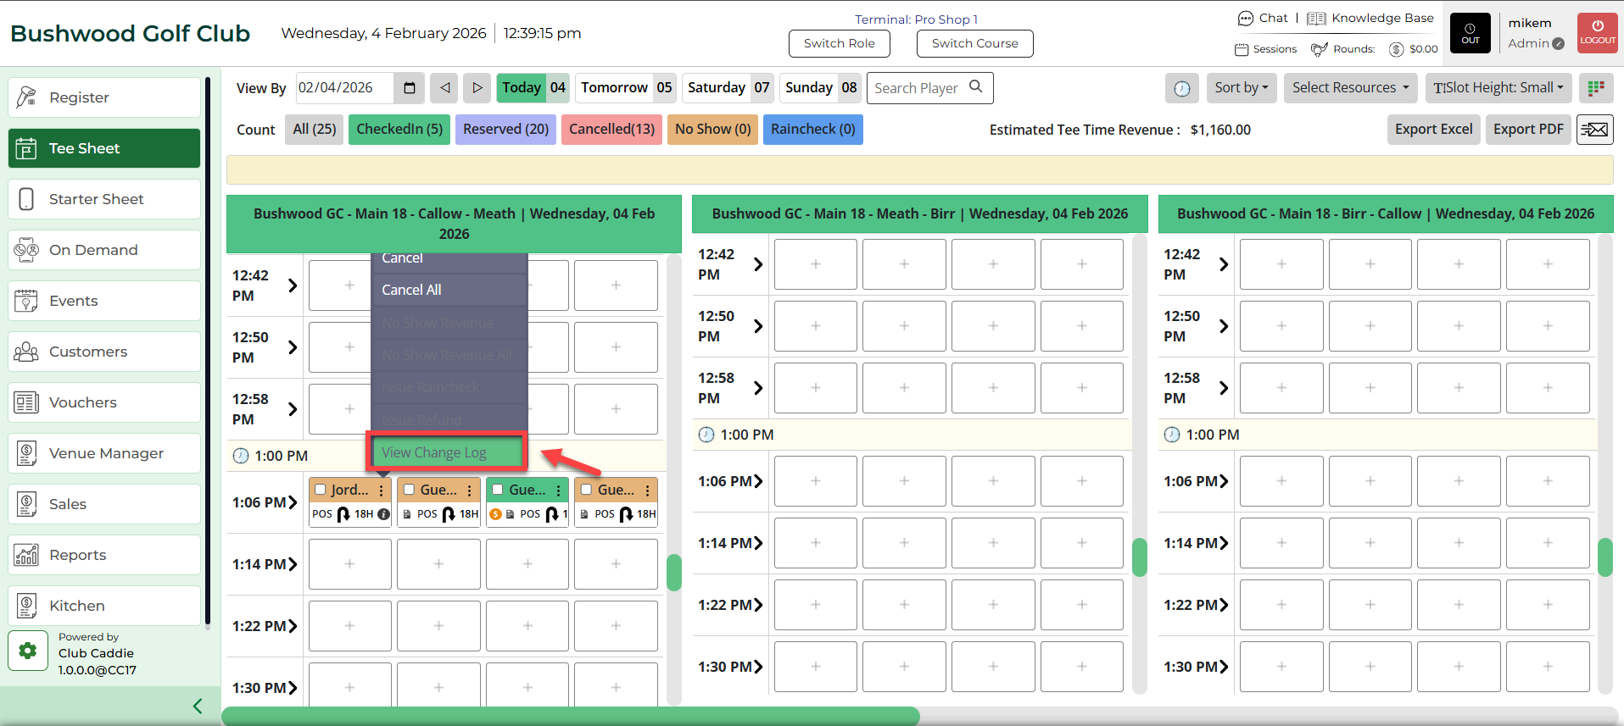Viewport: 1624px width, 726px height.
Task: Select View Change Log menu item
Action: 447,452
